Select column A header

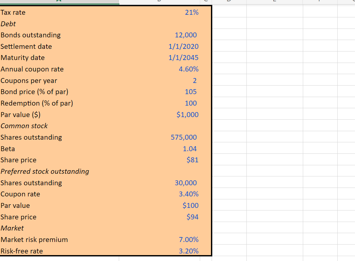[x=59, y=2]
